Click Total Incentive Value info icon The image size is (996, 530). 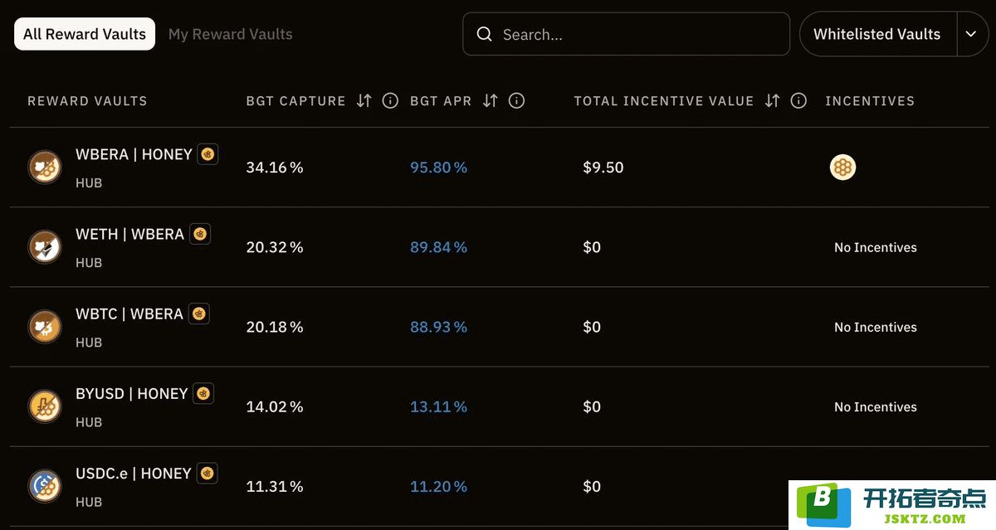click(798, 100)
